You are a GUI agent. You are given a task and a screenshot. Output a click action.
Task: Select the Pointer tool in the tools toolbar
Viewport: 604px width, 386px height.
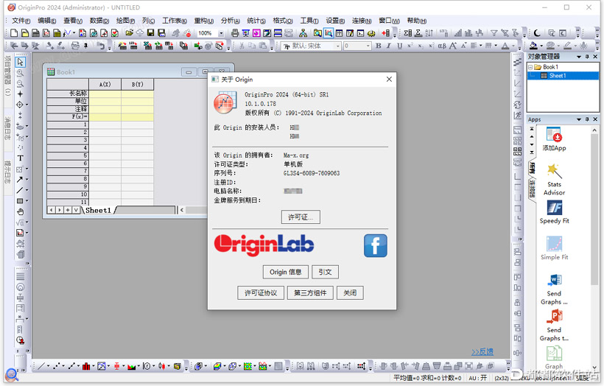click(21, 62)
